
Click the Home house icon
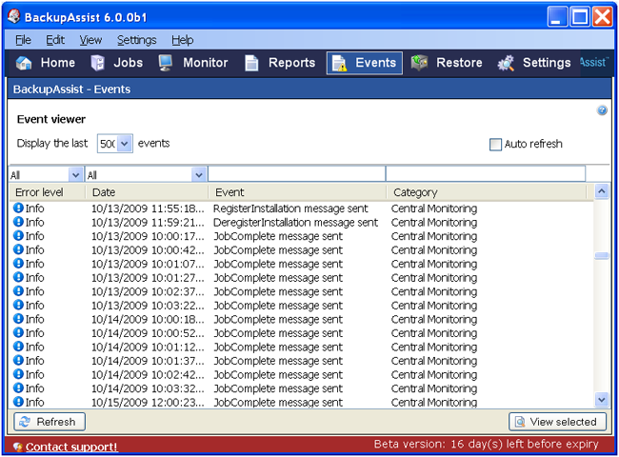tap(24, 63)
